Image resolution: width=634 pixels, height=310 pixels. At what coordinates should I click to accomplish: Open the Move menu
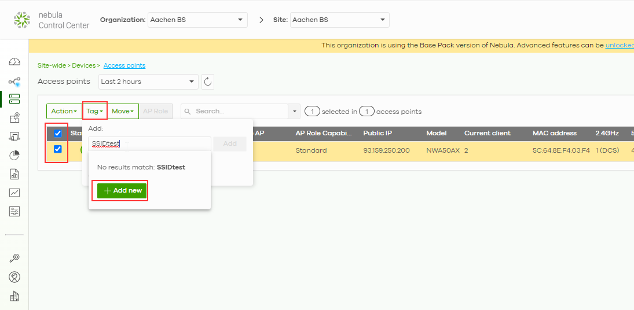point(122,111)
